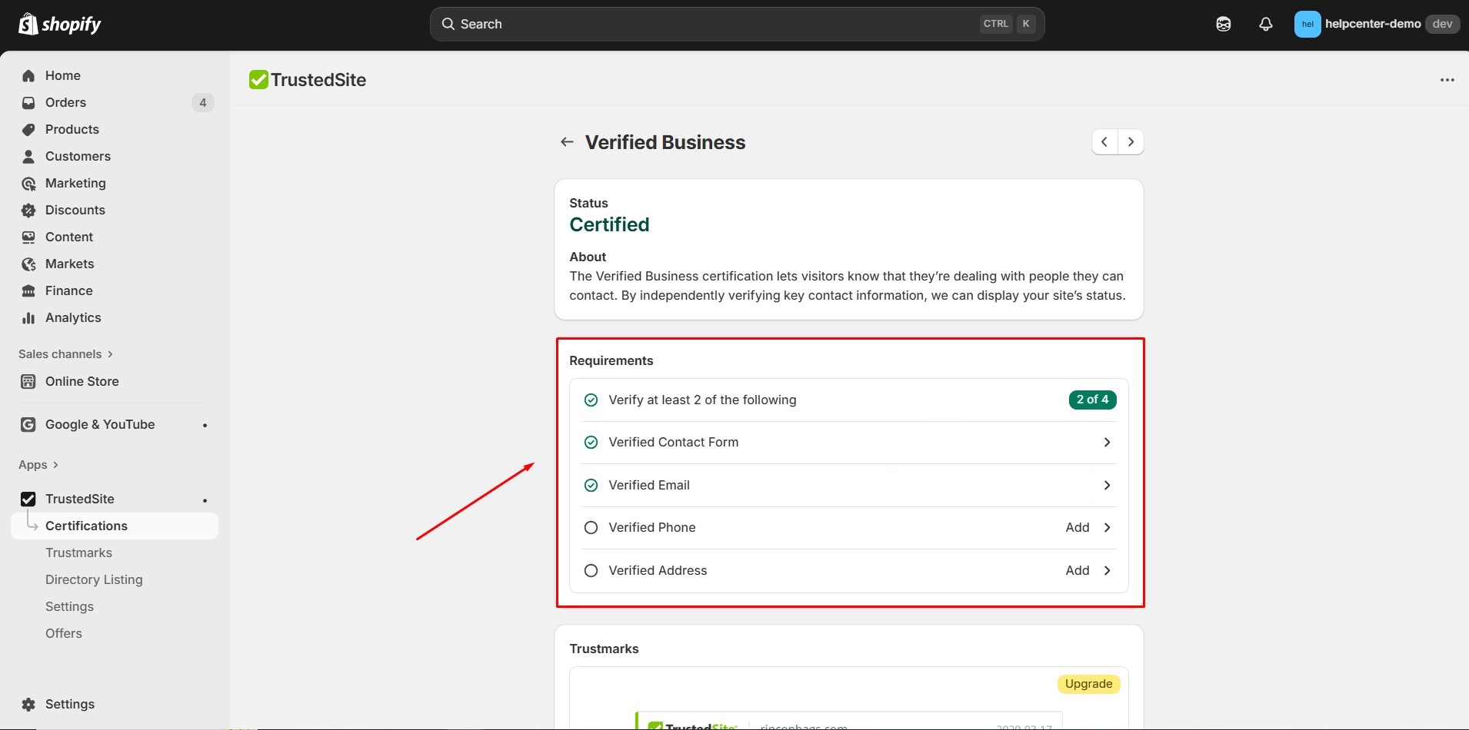Click inside the Search field
This screenshot has width=1469, height=730.
pos(692,24)
